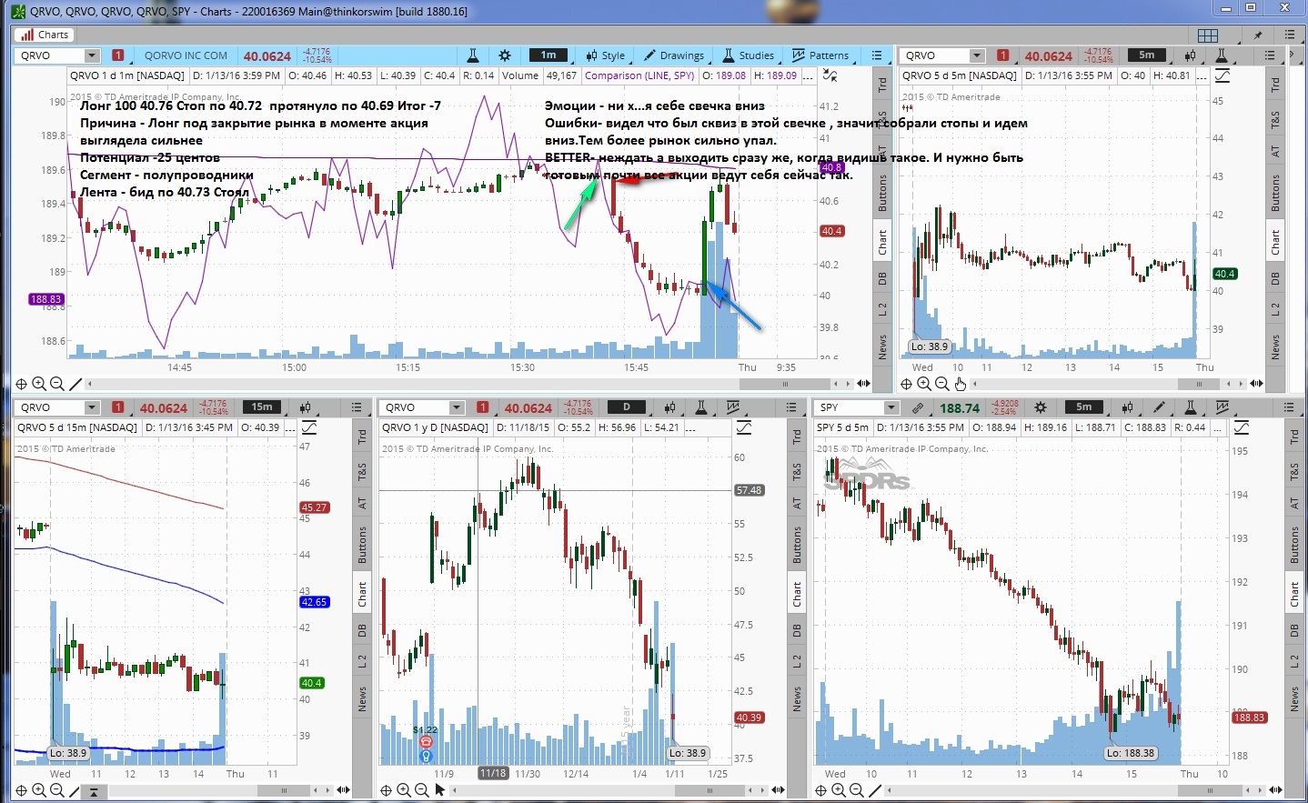
Task: Open the Patterns menu in QRVO 1m chart
Action: click(820, 55)
